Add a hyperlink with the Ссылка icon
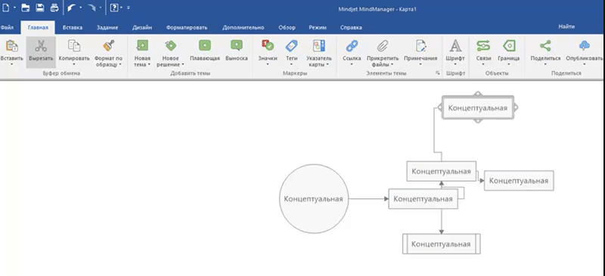605x276 pixels. pyautogui.click(x=352, y=46)
